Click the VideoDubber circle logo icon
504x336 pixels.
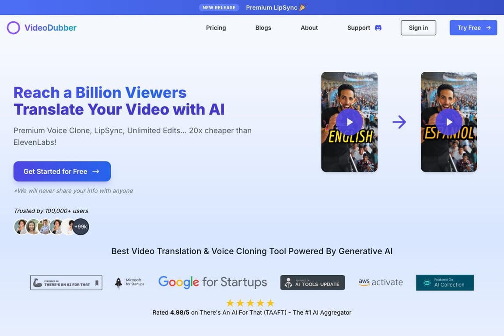pyautogui.click(x=14, y=28)
